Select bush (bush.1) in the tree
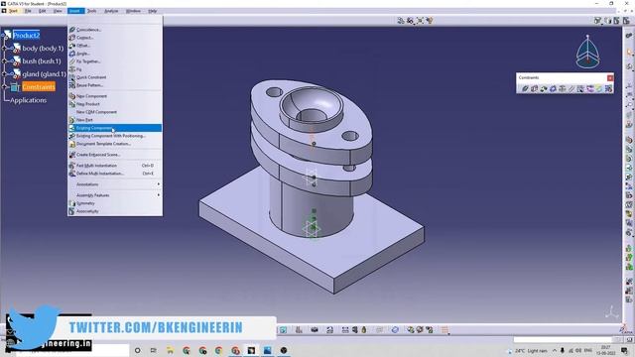Image resolution: width=635 pixels, height=357 pixels. coord(42,61)
